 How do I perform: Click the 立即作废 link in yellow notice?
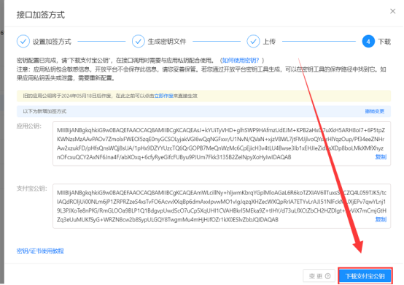click(163, 96)
